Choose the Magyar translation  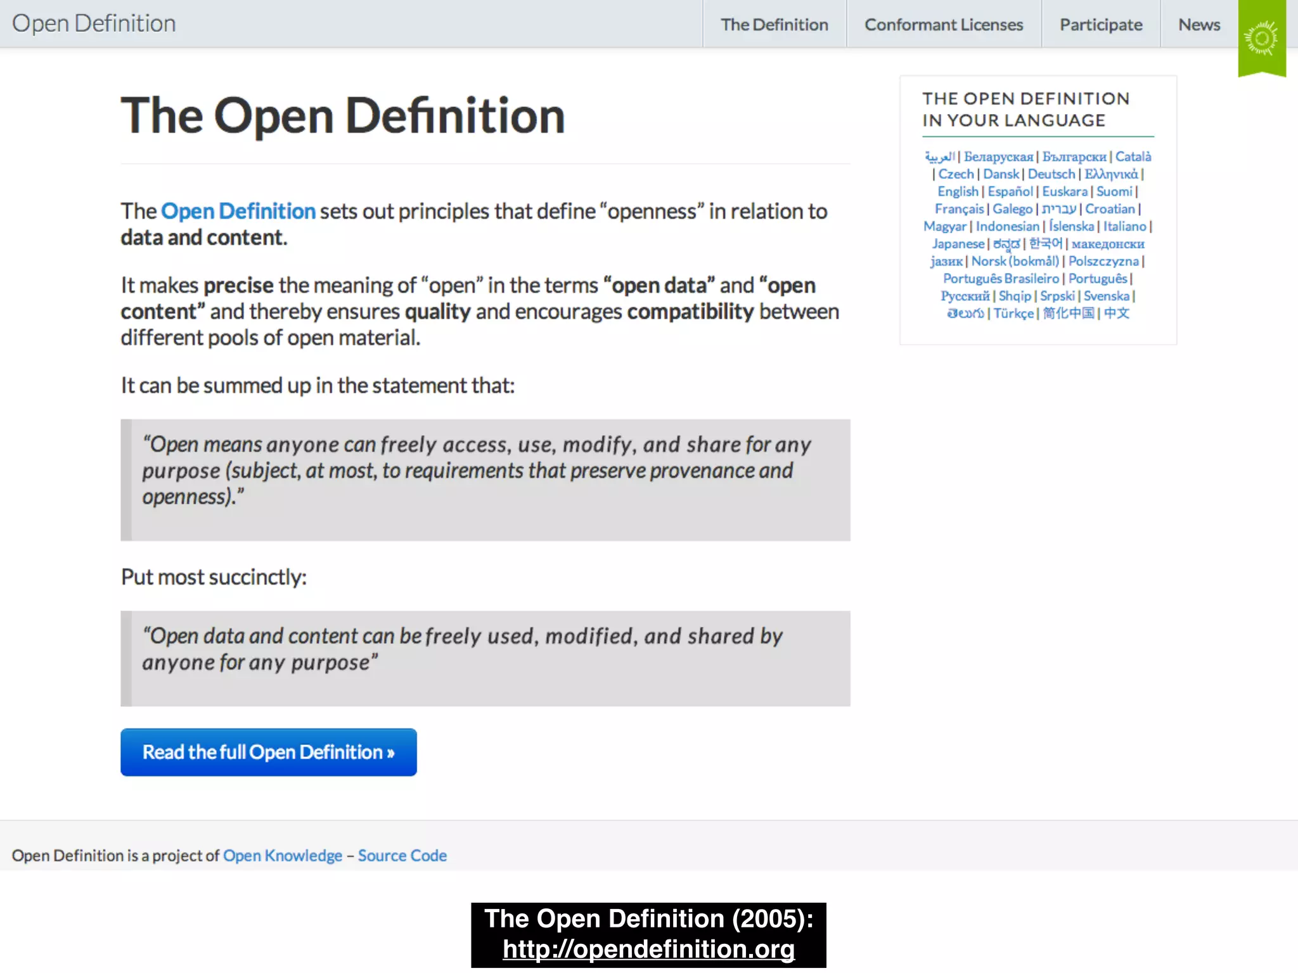(945, 226)
